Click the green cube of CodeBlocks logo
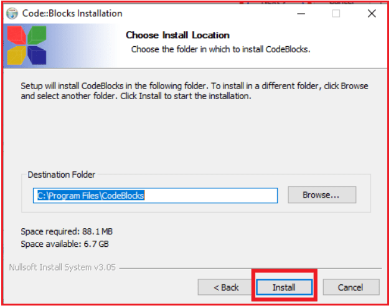The height and width of the screenshot is (308, 391). 37,35
